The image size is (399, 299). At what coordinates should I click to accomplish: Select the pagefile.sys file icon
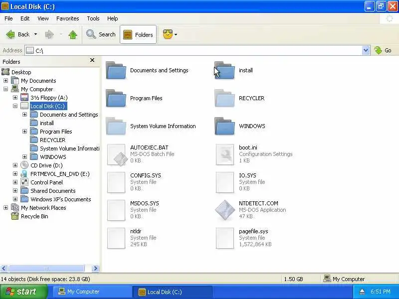[x=225, y=238]
